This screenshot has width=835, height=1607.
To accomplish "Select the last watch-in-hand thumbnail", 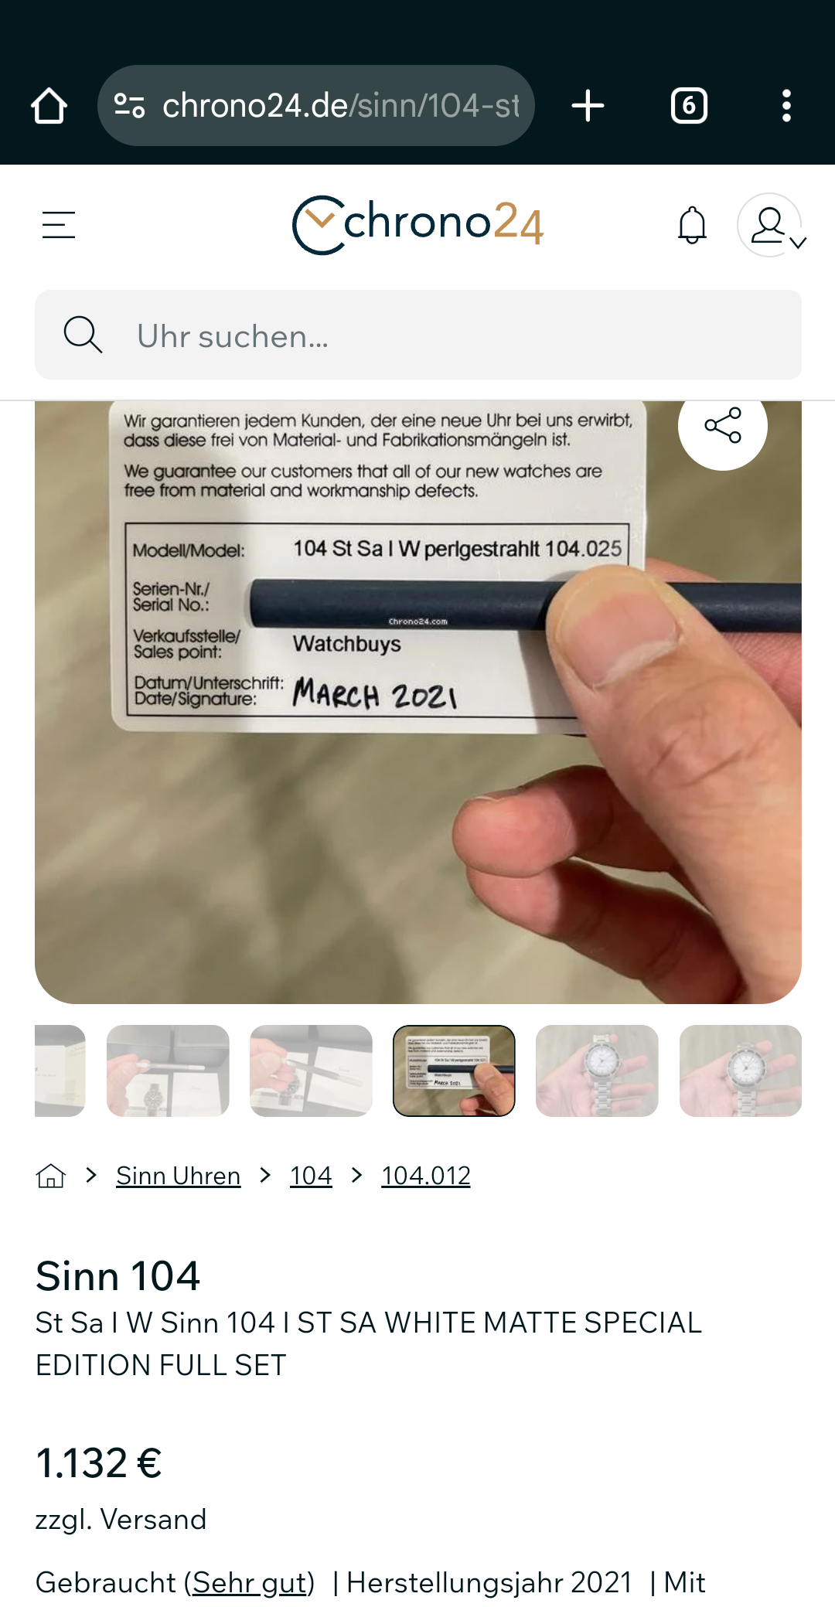I will pos(741,1071).
